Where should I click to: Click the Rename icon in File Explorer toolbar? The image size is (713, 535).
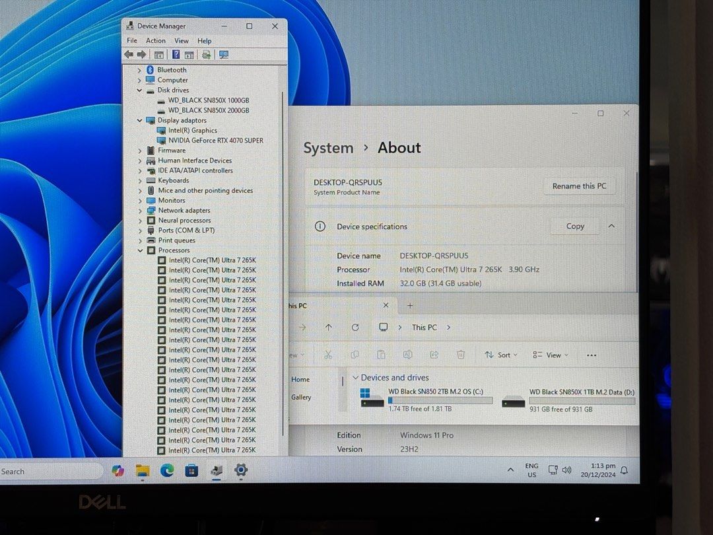point(408,355)
